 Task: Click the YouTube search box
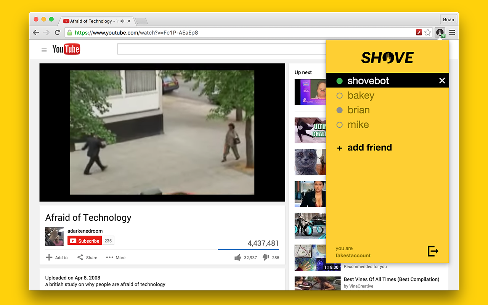pos(221,49)
